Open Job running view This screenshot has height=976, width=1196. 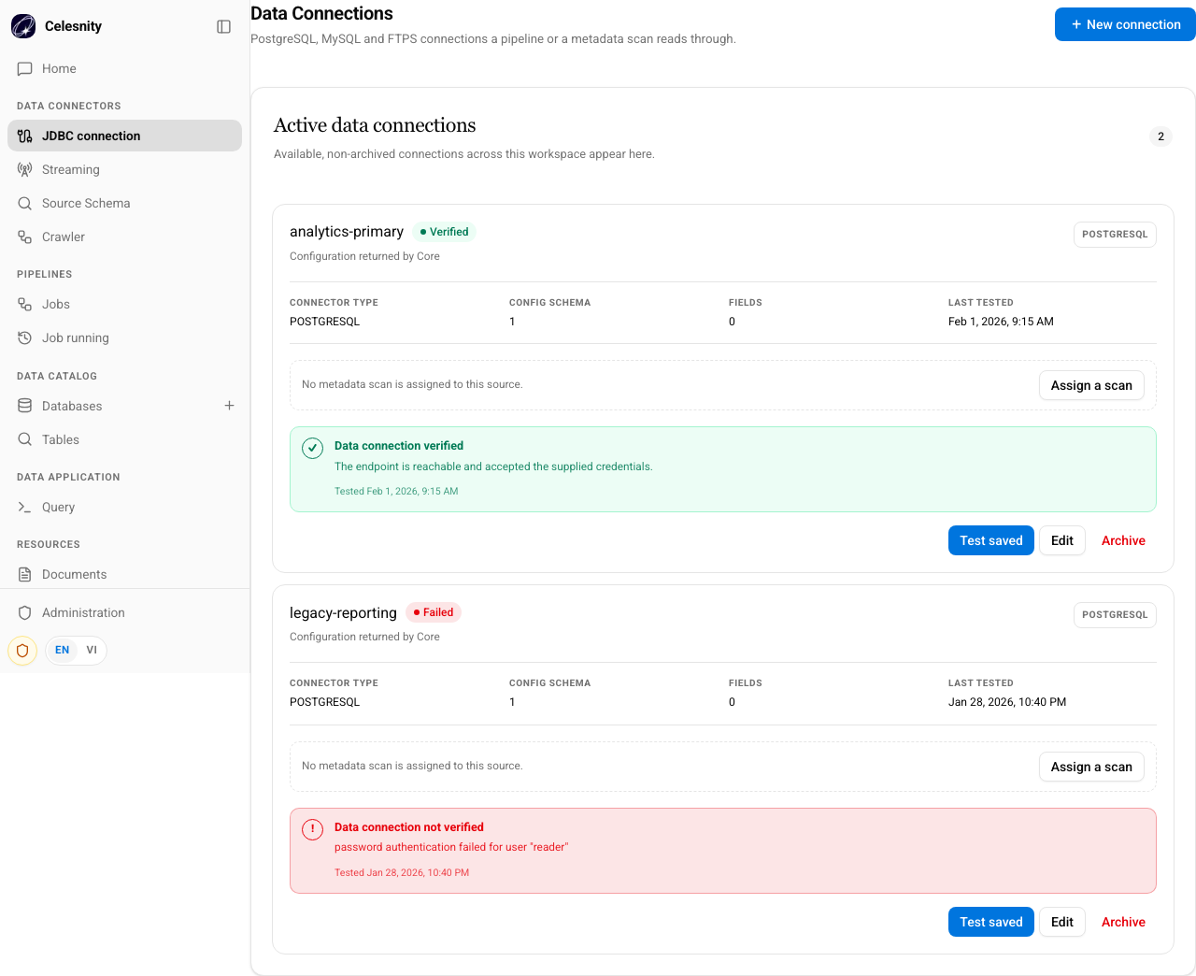(124, 337)
